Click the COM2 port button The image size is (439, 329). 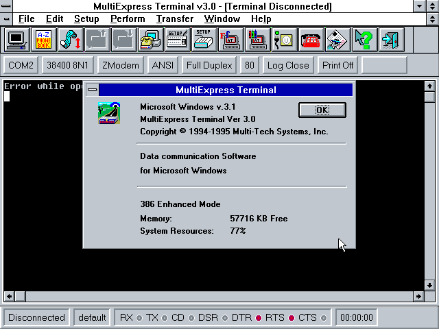(x=21, y=65)
